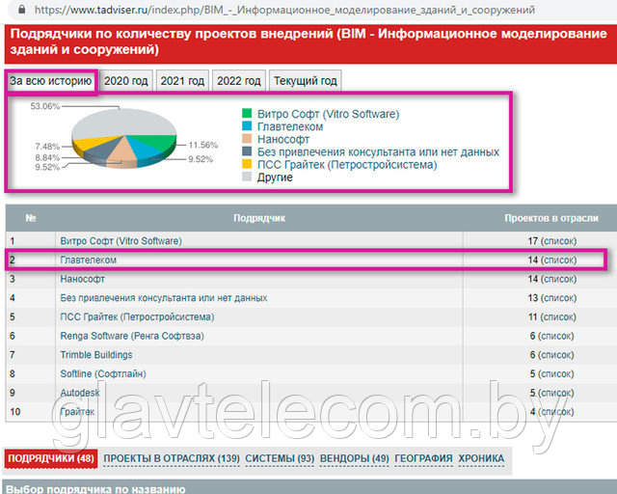
Task: Open Softline (Софтлайн) contractor link
Action: point(103,373)
